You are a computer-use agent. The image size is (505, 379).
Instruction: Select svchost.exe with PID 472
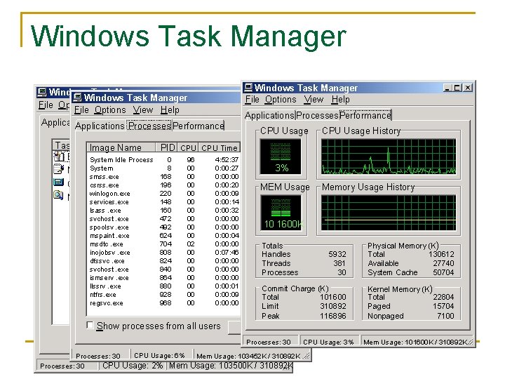point(163,218)
